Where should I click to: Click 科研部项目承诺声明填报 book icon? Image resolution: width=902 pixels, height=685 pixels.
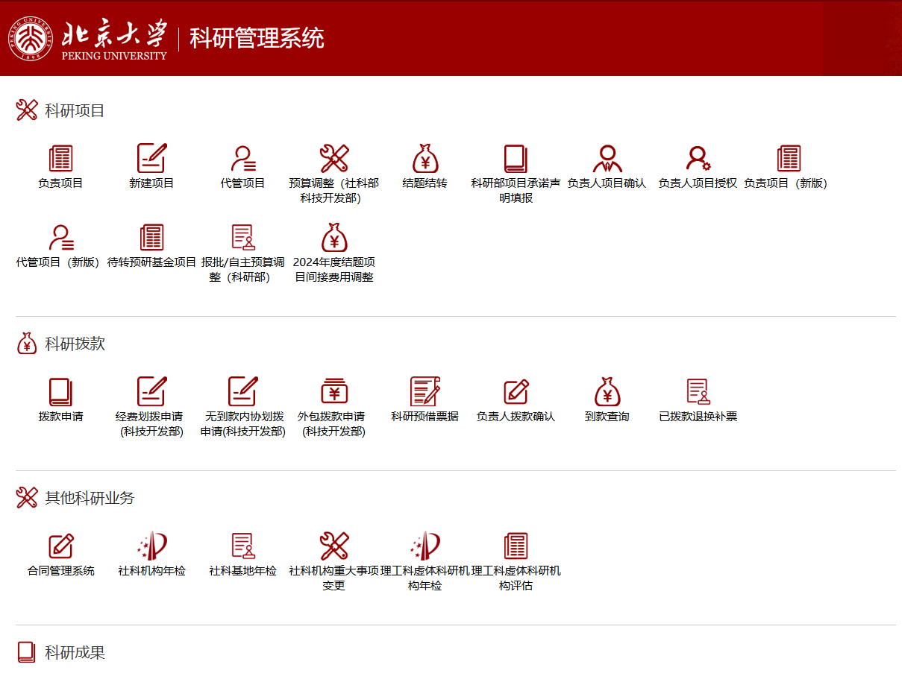pyautogui.click(x=516, y=159)
